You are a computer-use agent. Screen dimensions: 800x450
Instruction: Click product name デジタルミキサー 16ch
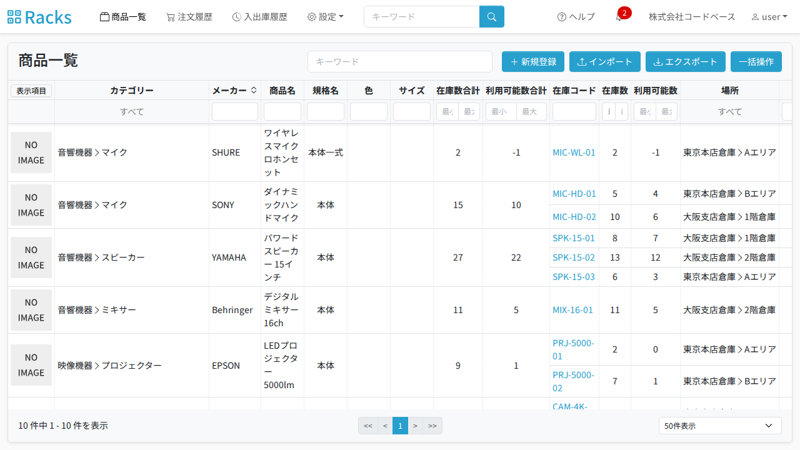pyautogui.click(x=281, y=310)
